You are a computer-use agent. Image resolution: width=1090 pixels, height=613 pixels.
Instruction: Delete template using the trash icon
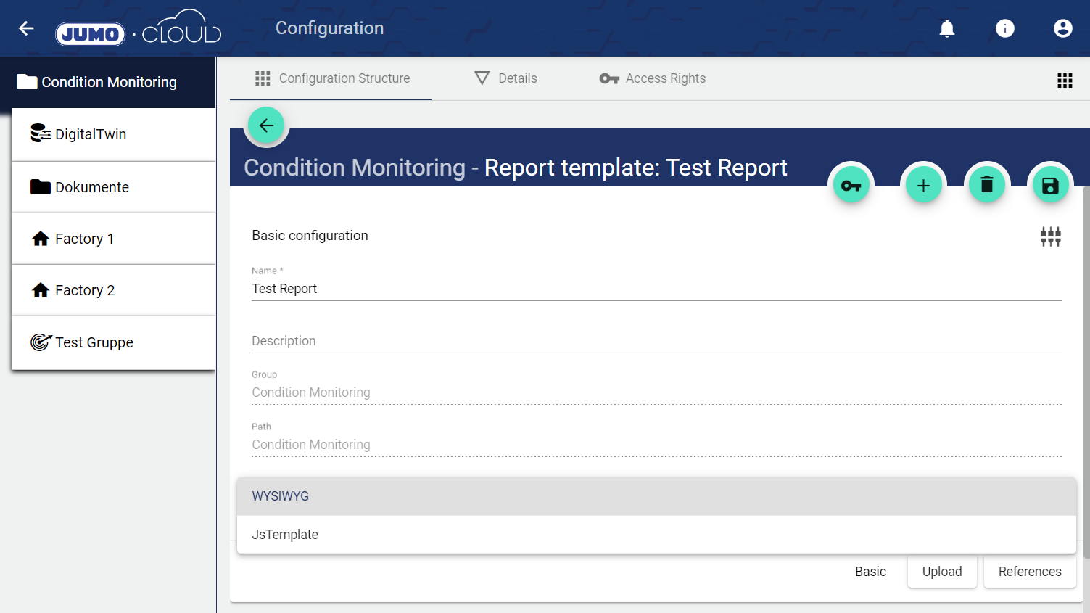pyautogui.click(x=986, y=186)
